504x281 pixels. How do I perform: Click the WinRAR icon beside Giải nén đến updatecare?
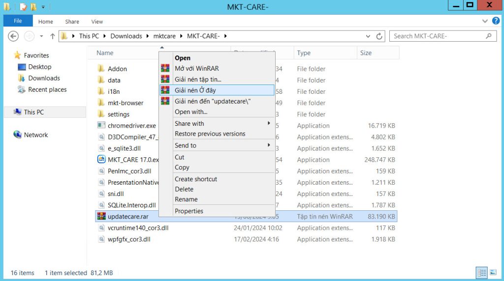(165, 101)
